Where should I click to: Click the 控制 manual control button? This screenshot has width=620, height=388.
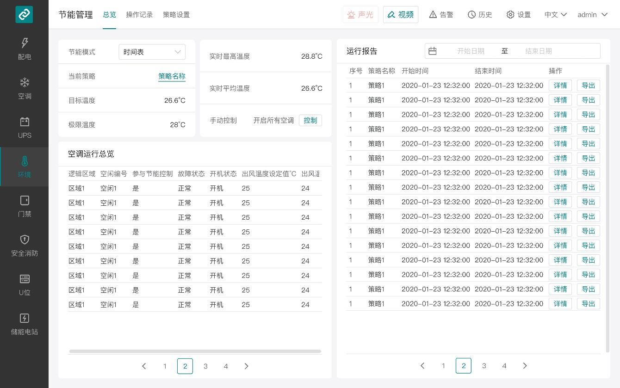310,120
